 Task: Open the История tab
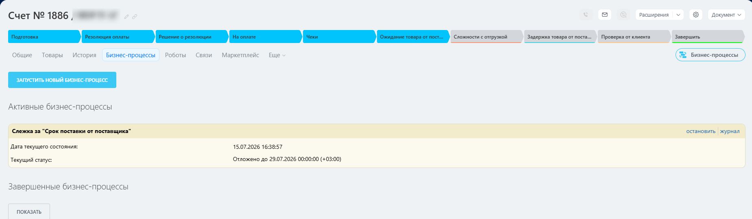click(x=84, y=55)
